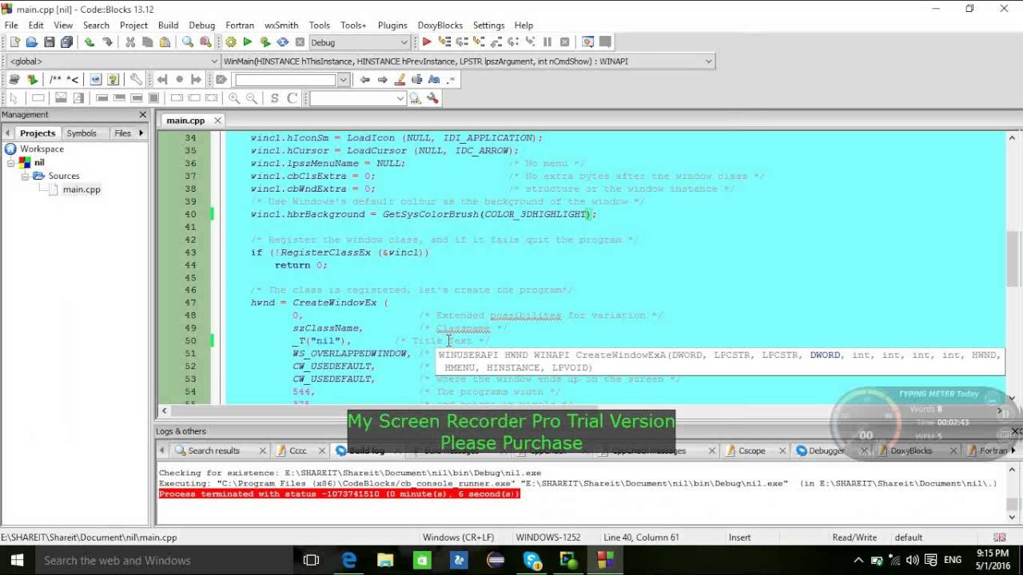Start debugging with the red play icon
Viewport: 1023px width, 575px height.
click(427, 42)
